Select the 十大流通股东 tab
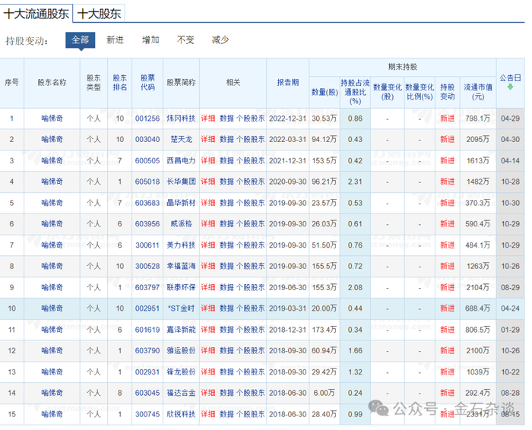 [36, 13]
